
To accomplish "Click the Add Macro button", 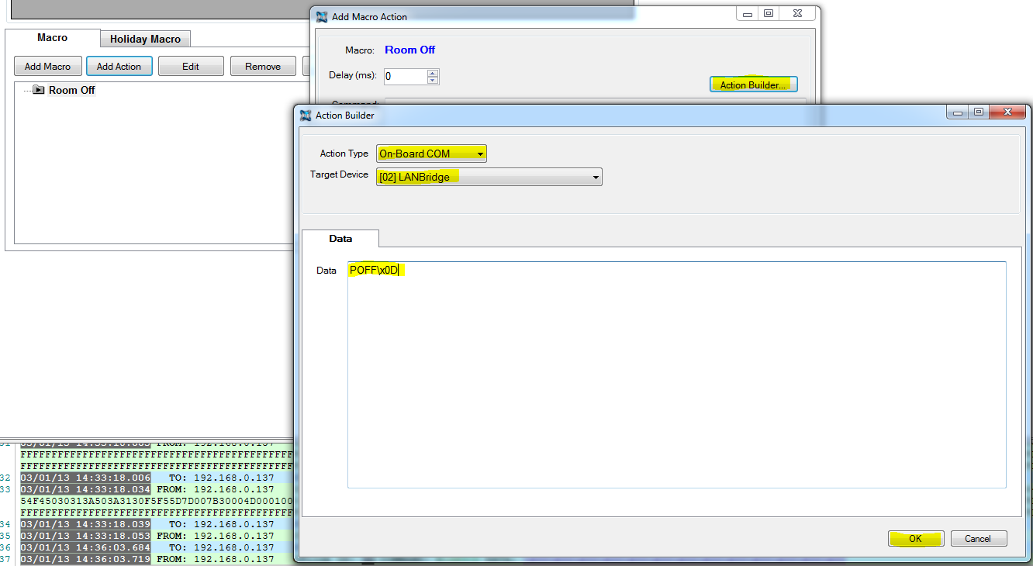I will (47, 65).
